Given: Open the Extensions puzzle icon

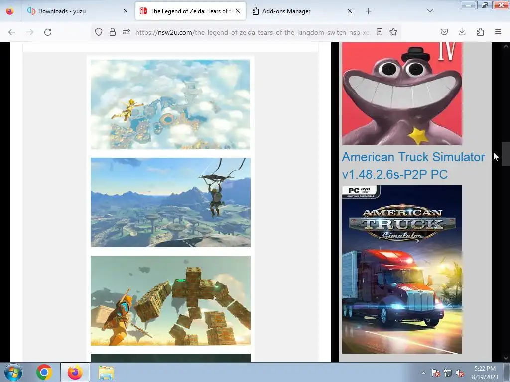Looking at the screenshot, I should 480,32.
